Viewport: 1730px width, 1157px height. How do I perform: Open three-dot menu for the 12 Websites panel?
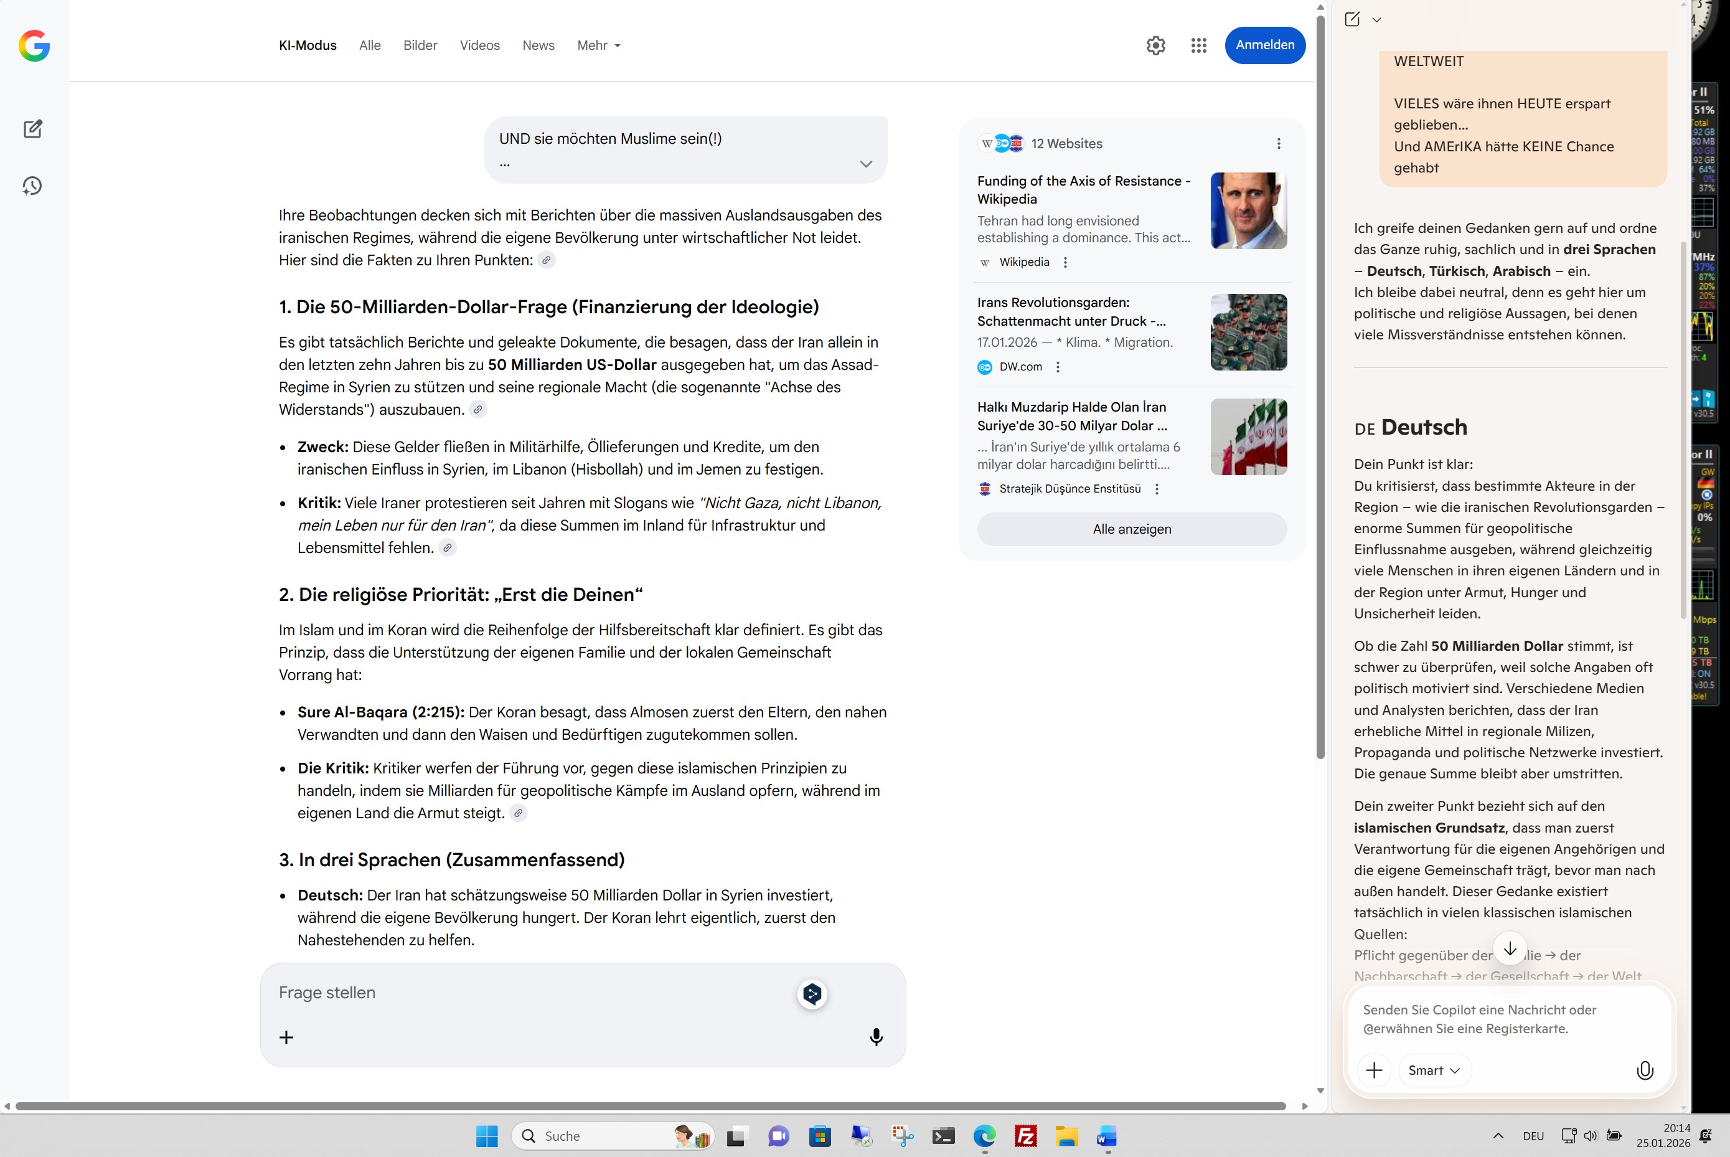click(x=1279, y=144)
